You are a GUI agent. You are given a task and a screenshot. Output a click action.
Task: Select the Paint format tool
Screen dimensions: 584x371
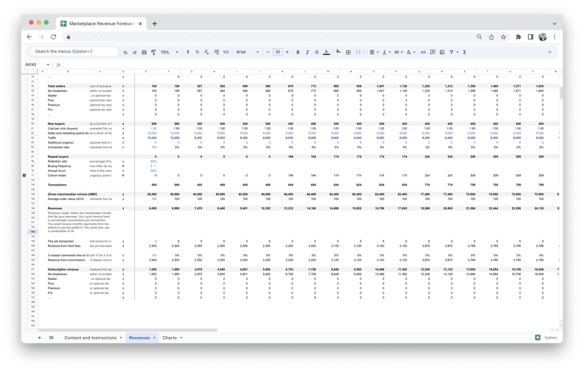tap(153, 52)
